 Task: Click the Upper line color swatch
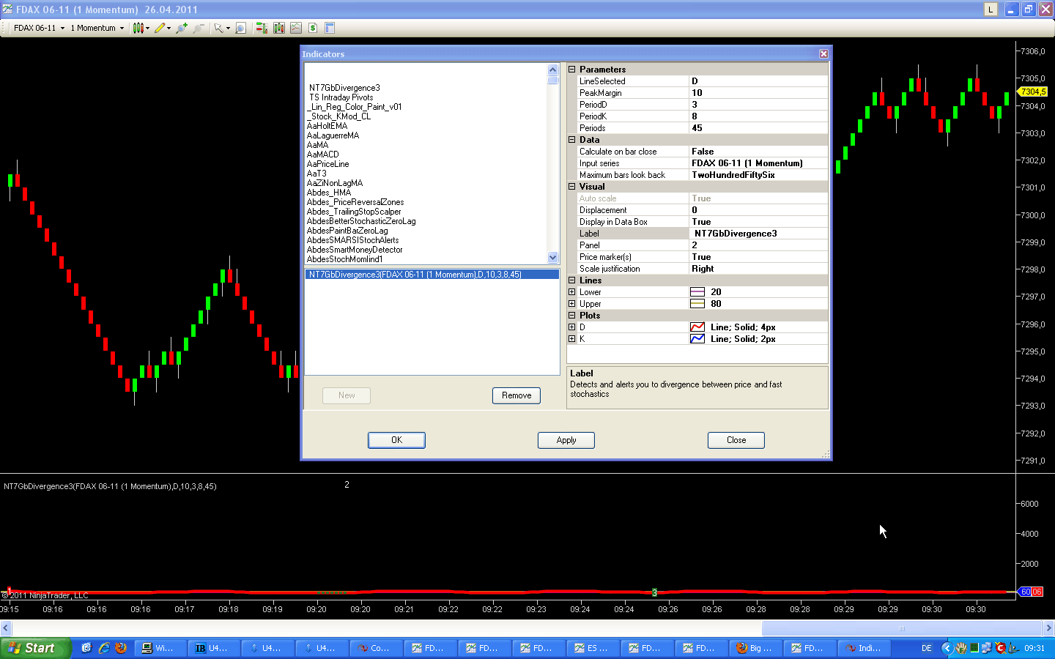click(x=697, y=304)
